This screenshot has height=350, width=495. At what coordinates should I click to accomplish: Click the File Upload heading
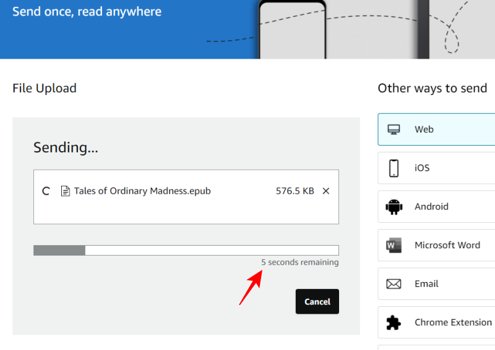(45, 88)
